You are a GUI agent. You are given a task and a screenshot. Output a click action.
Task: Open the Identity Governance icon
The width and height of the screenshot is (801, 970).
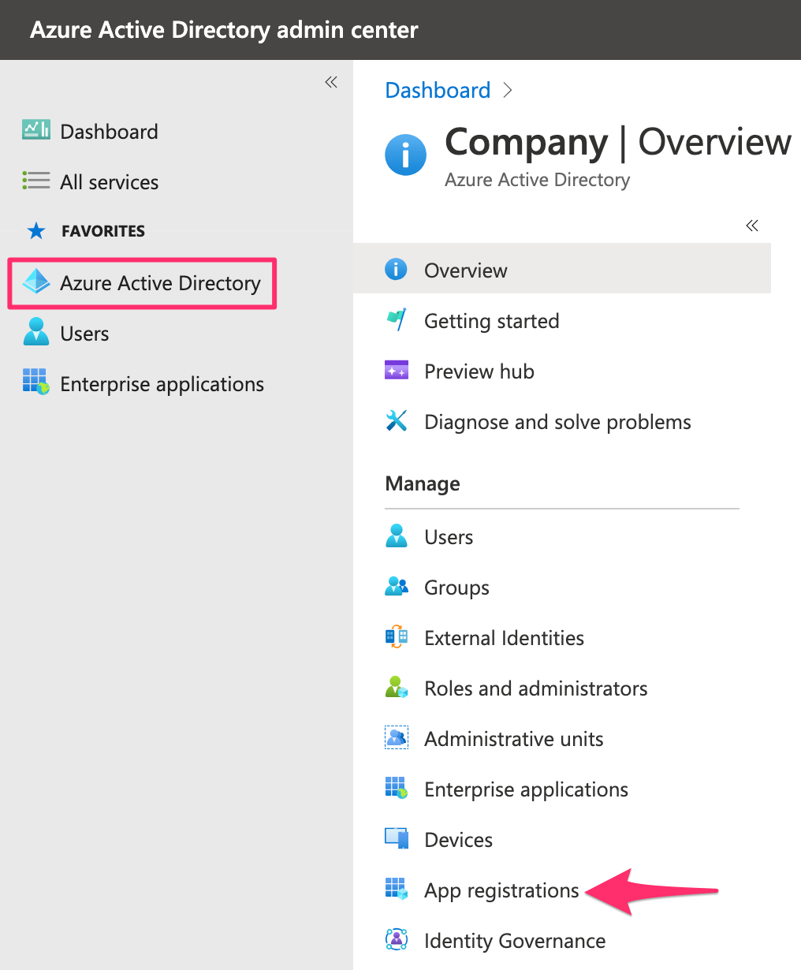click(397, 940)
